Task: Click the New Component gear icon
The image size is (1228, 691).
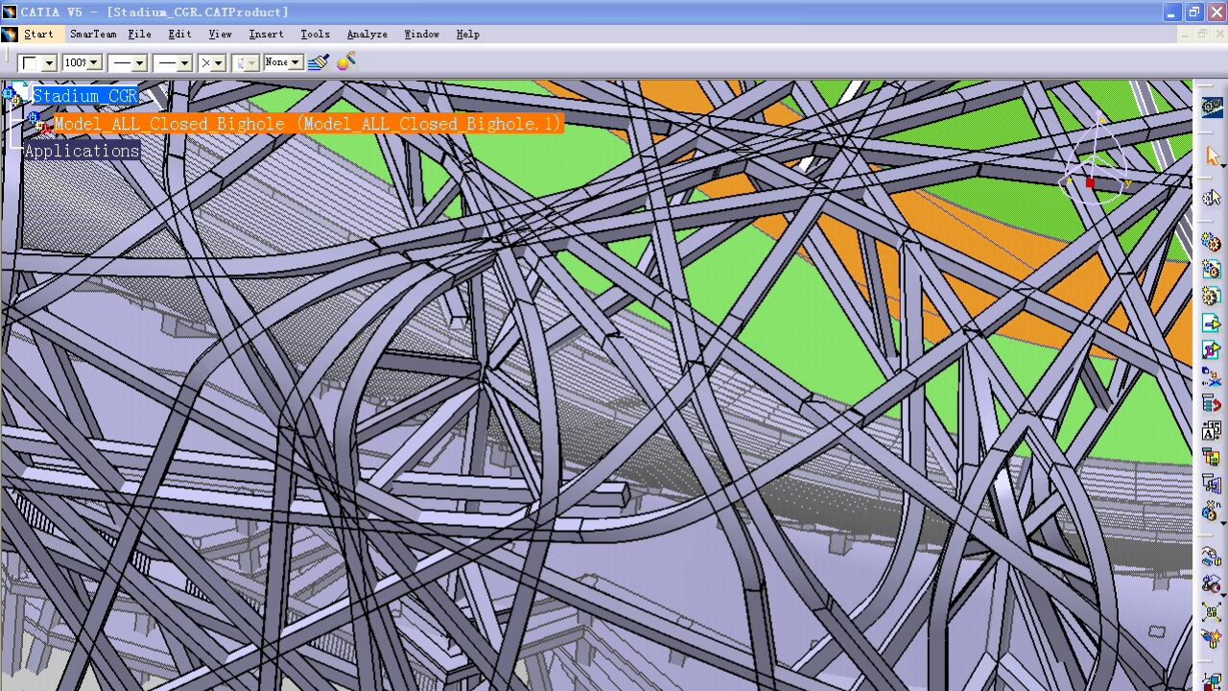Action: [x=1212, y=244]
